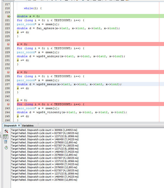
Task: Click the while(1) statement line
Action: (x=33, y=8)
